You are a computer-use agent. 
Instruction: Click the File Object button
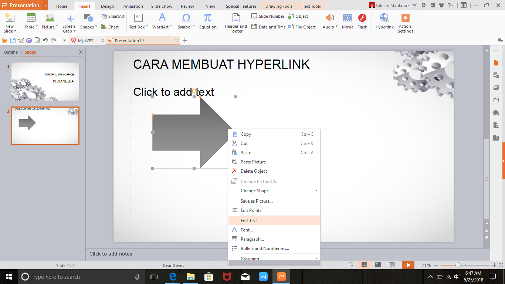(x=302, y=27)
